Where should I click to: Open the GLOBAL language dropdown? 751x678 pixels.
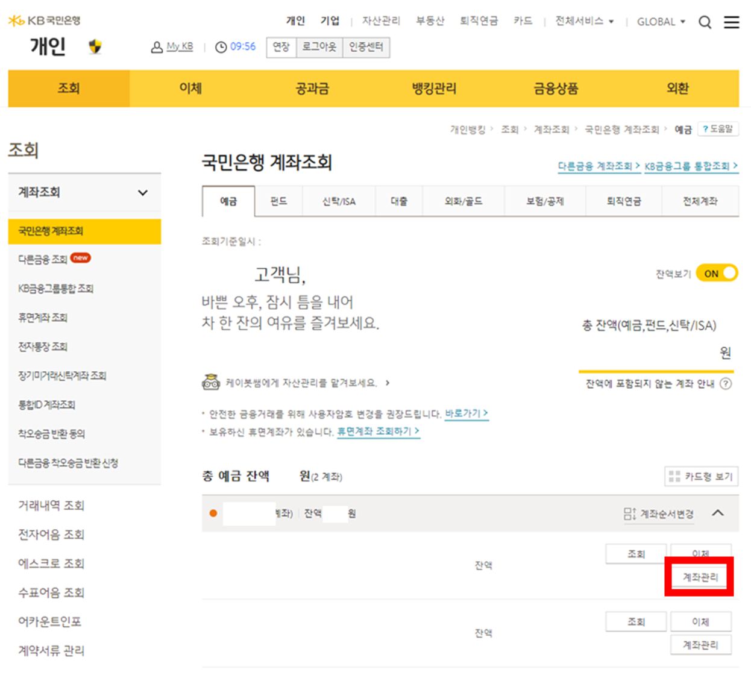tap(661, 22)
